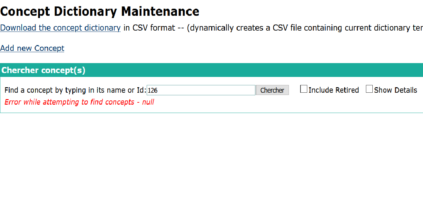423x197 pixels.
Task: Click the Concept Dictionary Maintenance heading
Action: (100, 12)
